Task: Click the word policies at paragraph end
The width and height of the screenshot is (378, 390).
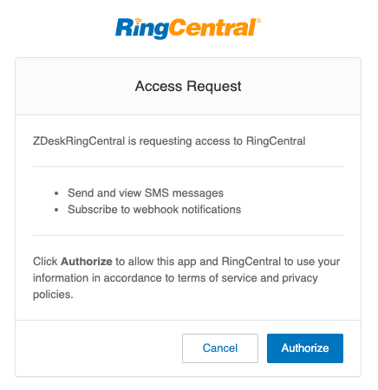Action: coord(53,295)
